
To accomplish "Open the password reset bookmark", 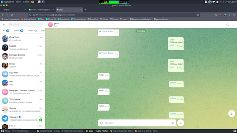I will (x=161, y=19).
